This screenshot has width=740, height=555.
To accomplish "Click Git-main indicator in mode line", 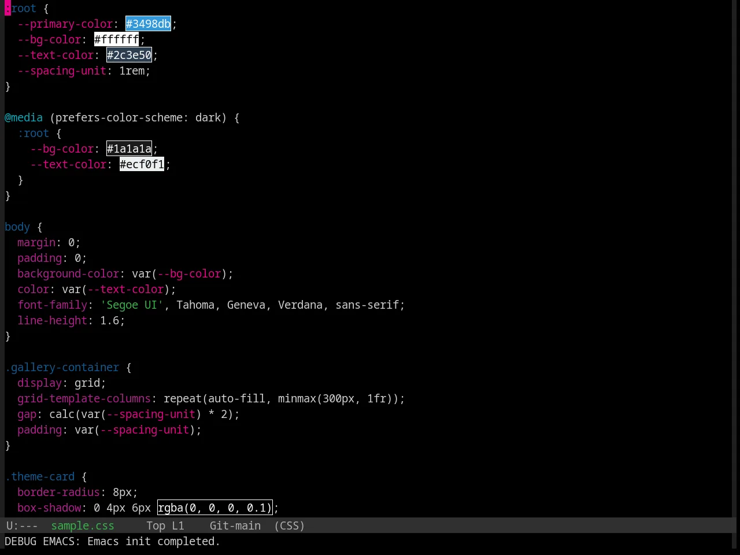I will pyautogui.click(x=235, y=526).
